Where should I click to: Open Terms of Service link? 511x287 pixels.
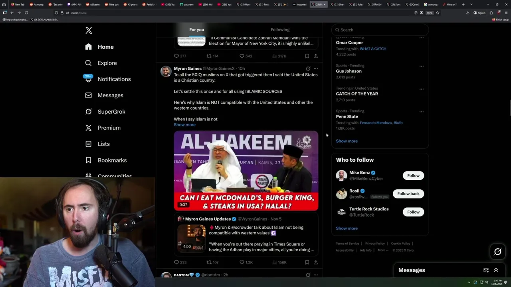click(x=347, y=244)
